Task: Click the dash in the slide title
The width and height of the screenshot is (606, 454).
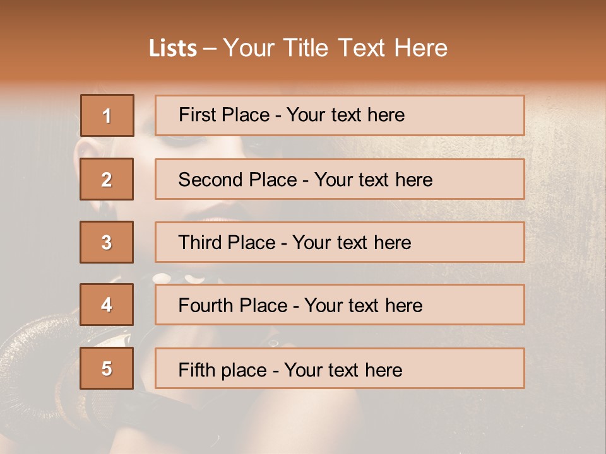Action: (210, 49)
